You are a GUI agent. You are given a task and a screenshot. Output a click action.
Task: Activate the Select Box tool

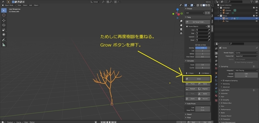[x=4, y=10]
